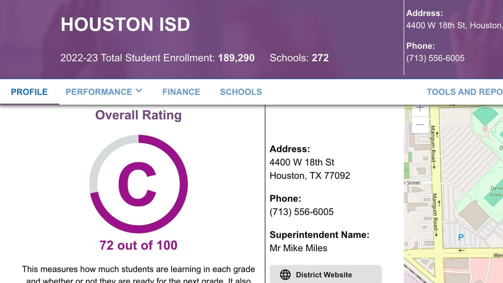
Task: Select the '72 out of 100' score text
Action: point(138,245)
